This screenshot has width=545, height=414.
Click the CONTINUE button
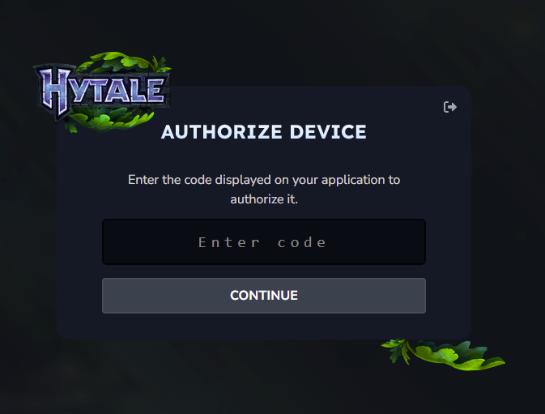pos(264,296)
